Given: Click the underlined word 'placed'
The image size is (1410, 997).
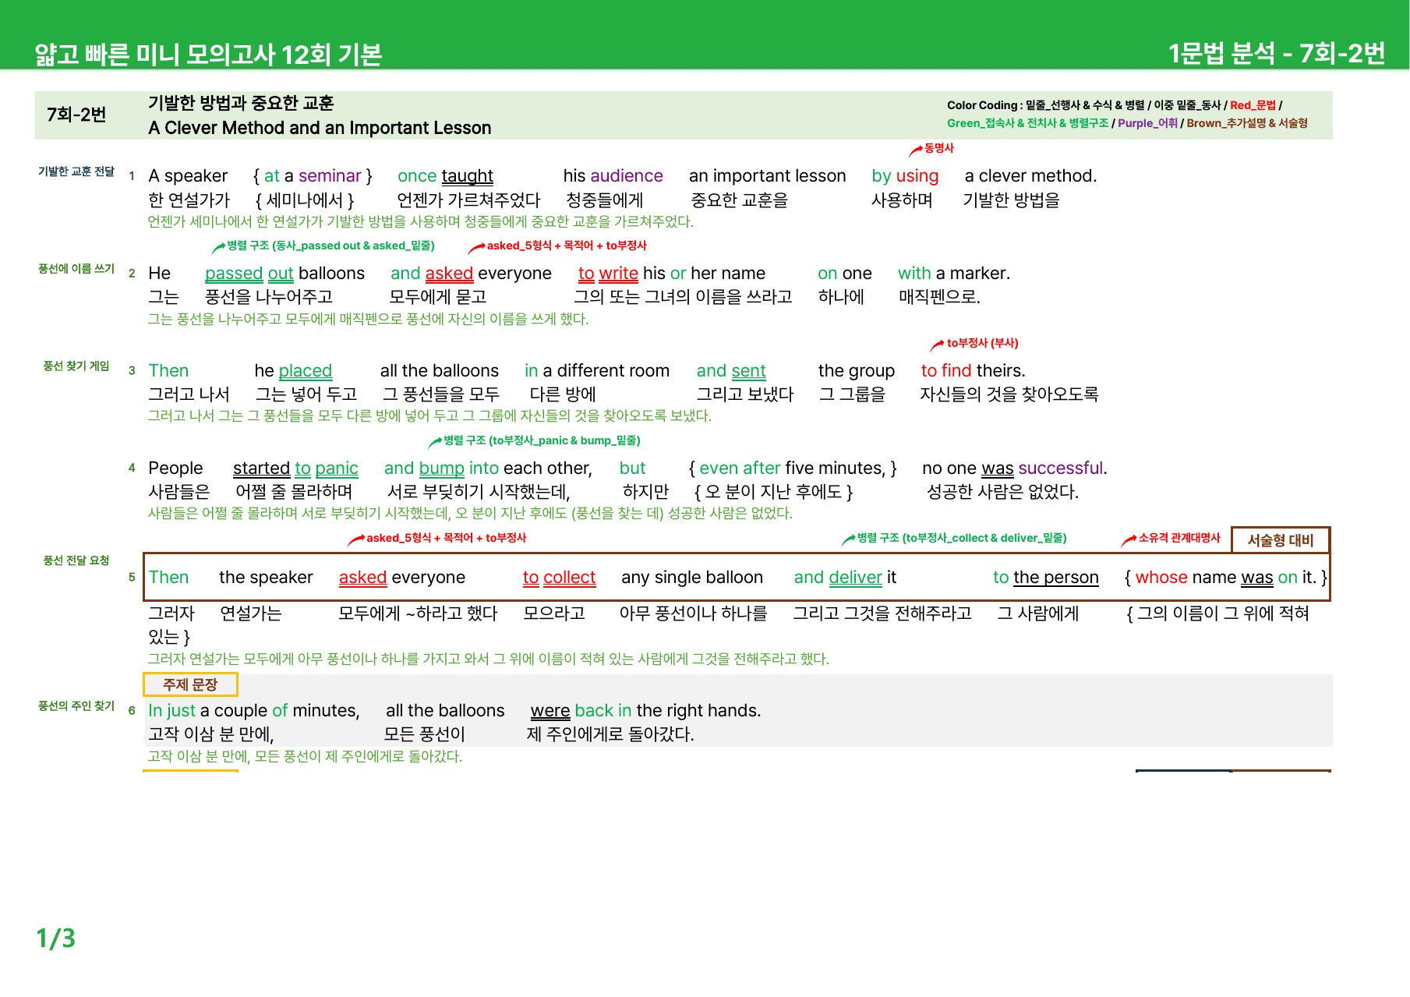Looking at the screenshot, I should [305, 371].
